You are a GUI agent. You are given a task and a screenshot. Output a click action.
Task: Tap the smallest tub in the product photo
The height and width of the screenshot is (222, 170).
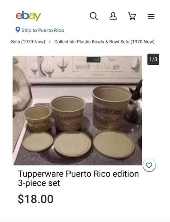[x=38, y=119]
